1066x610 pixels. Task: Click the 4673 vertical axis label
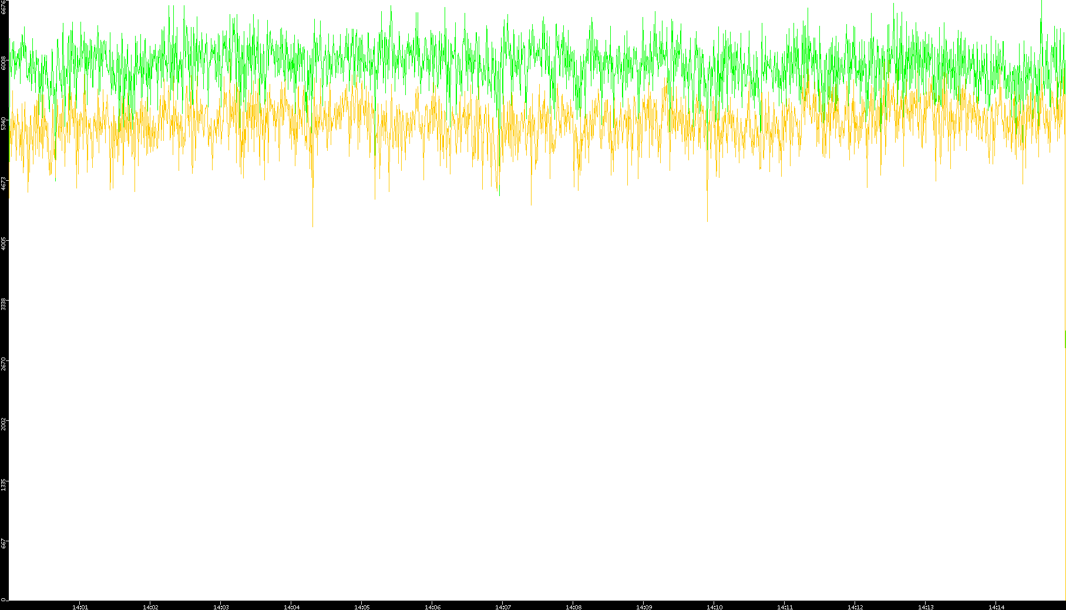tap(4, 183)
